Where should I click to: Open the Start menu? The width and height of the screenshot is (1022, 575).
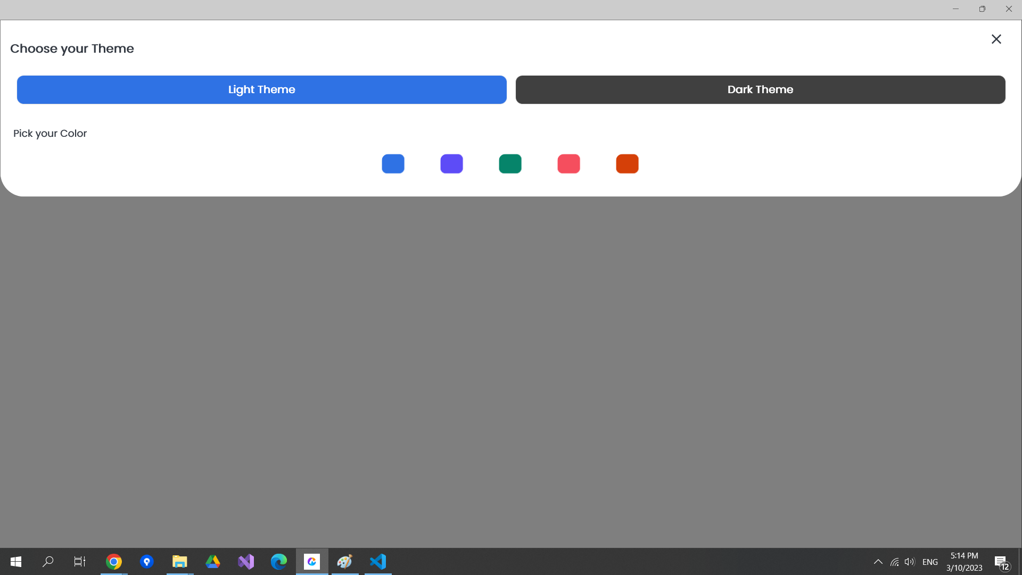tap(15, 561)
